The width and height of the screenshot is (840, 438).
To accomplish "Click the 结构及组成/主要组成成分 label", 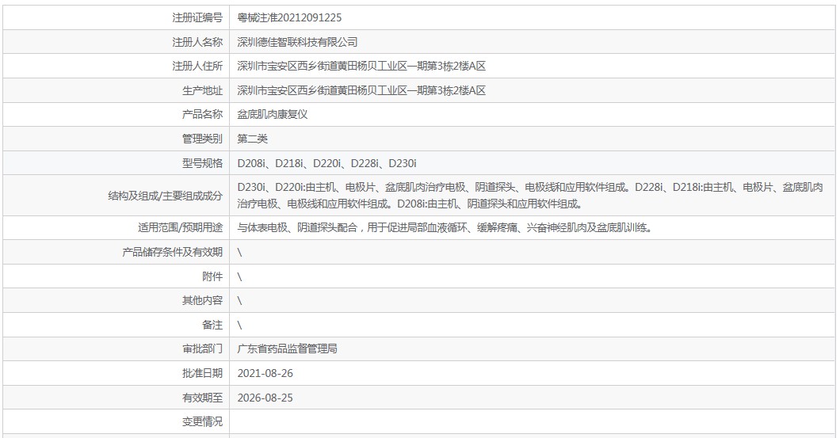I will 165,196.
